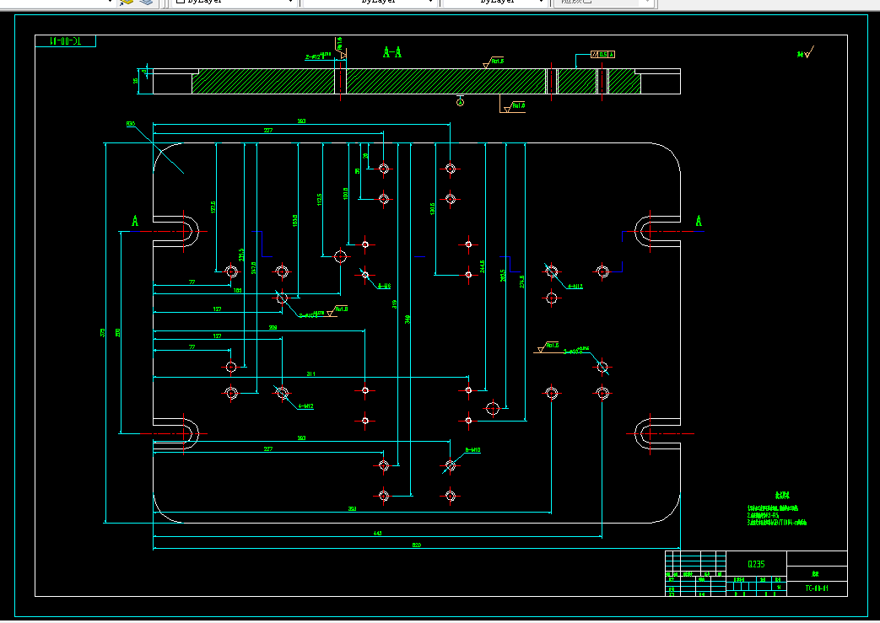880x623 pixels.
Task: Select the R35 corner radius label
Action: [131, 123]
